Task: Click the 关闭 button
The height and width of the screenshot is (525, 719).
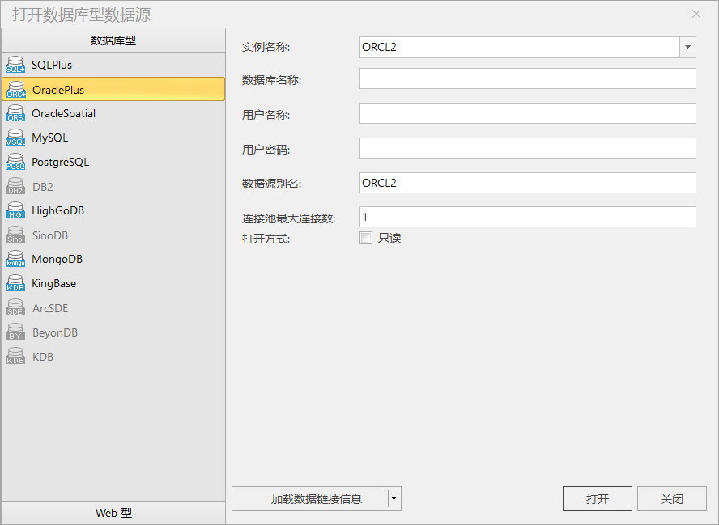Action: [672, 499]
